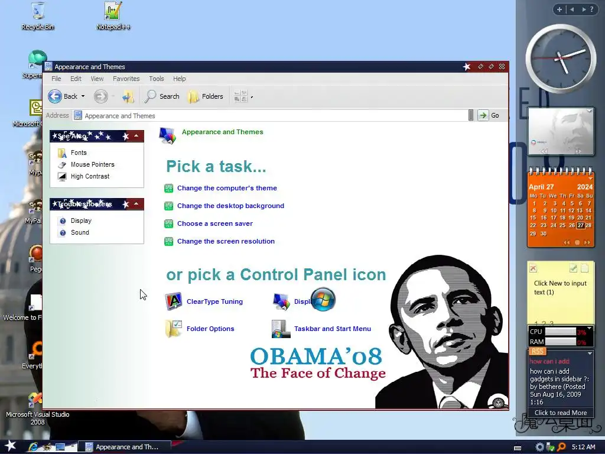
Task: Open Views dropdown arrow in toolbar
Action: 252,97
